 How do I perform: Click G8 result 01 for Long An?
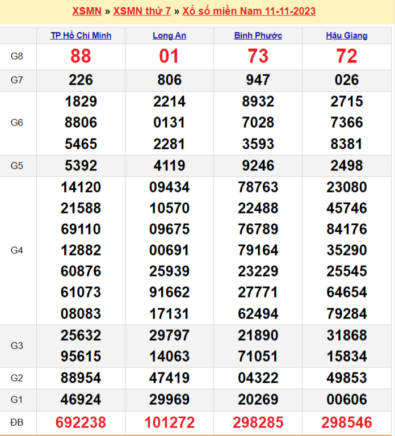point(169,56)
